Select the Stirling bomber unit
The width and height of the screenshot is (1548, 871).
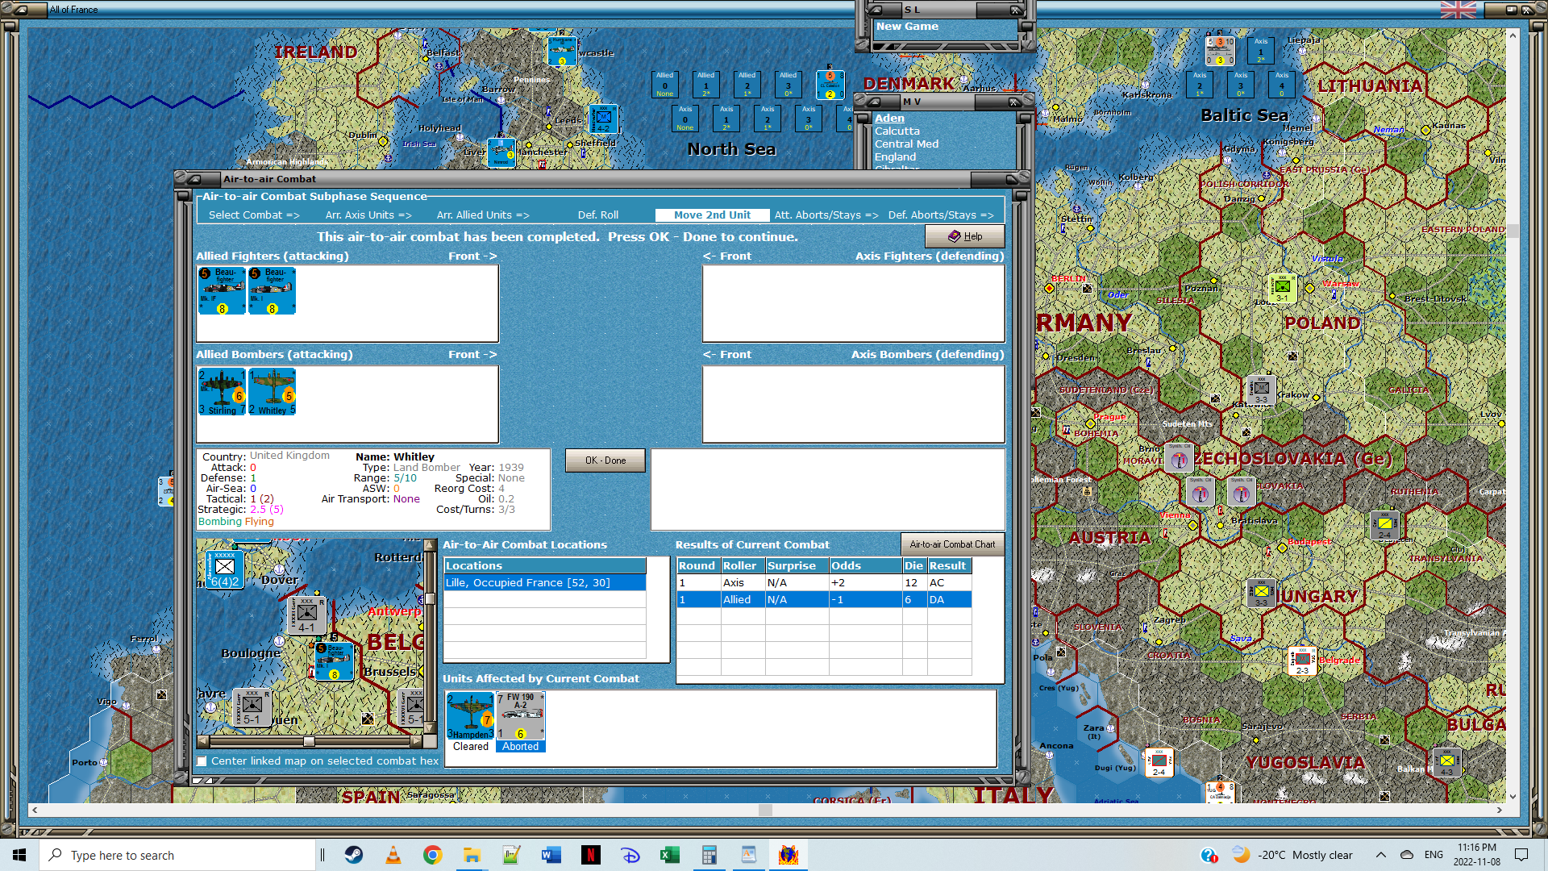[222, 392]
